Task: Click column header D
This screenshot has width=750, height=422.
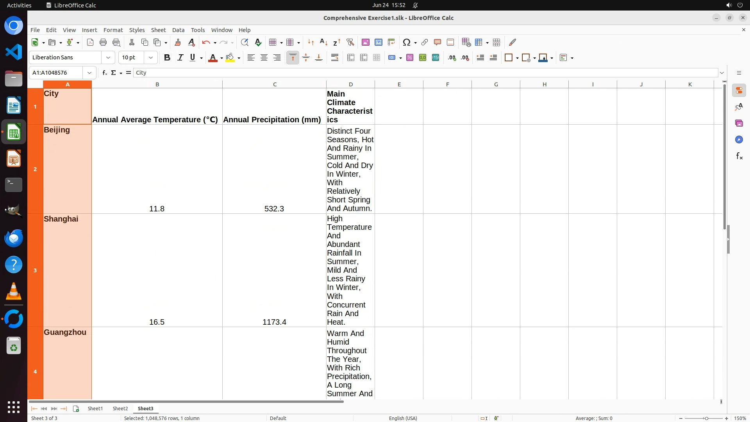Action: (350, 84)
